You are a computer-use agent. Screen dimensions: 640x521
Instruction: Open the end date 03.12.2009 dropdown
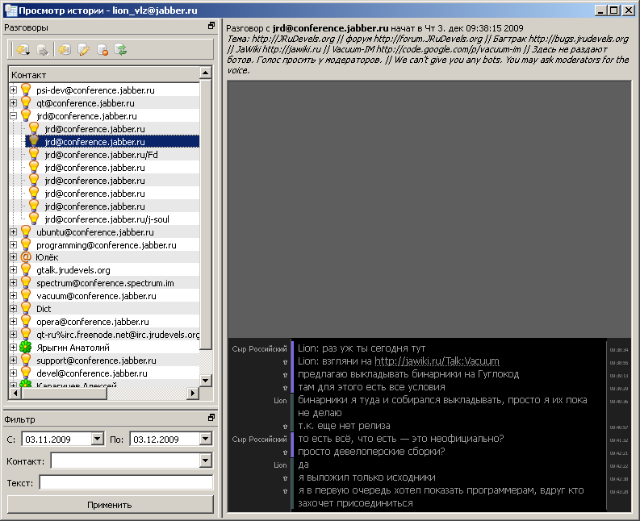(203, 439)
